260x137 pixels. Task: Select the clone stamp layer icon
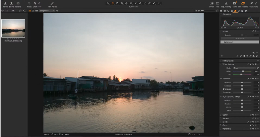click(253, 56)
